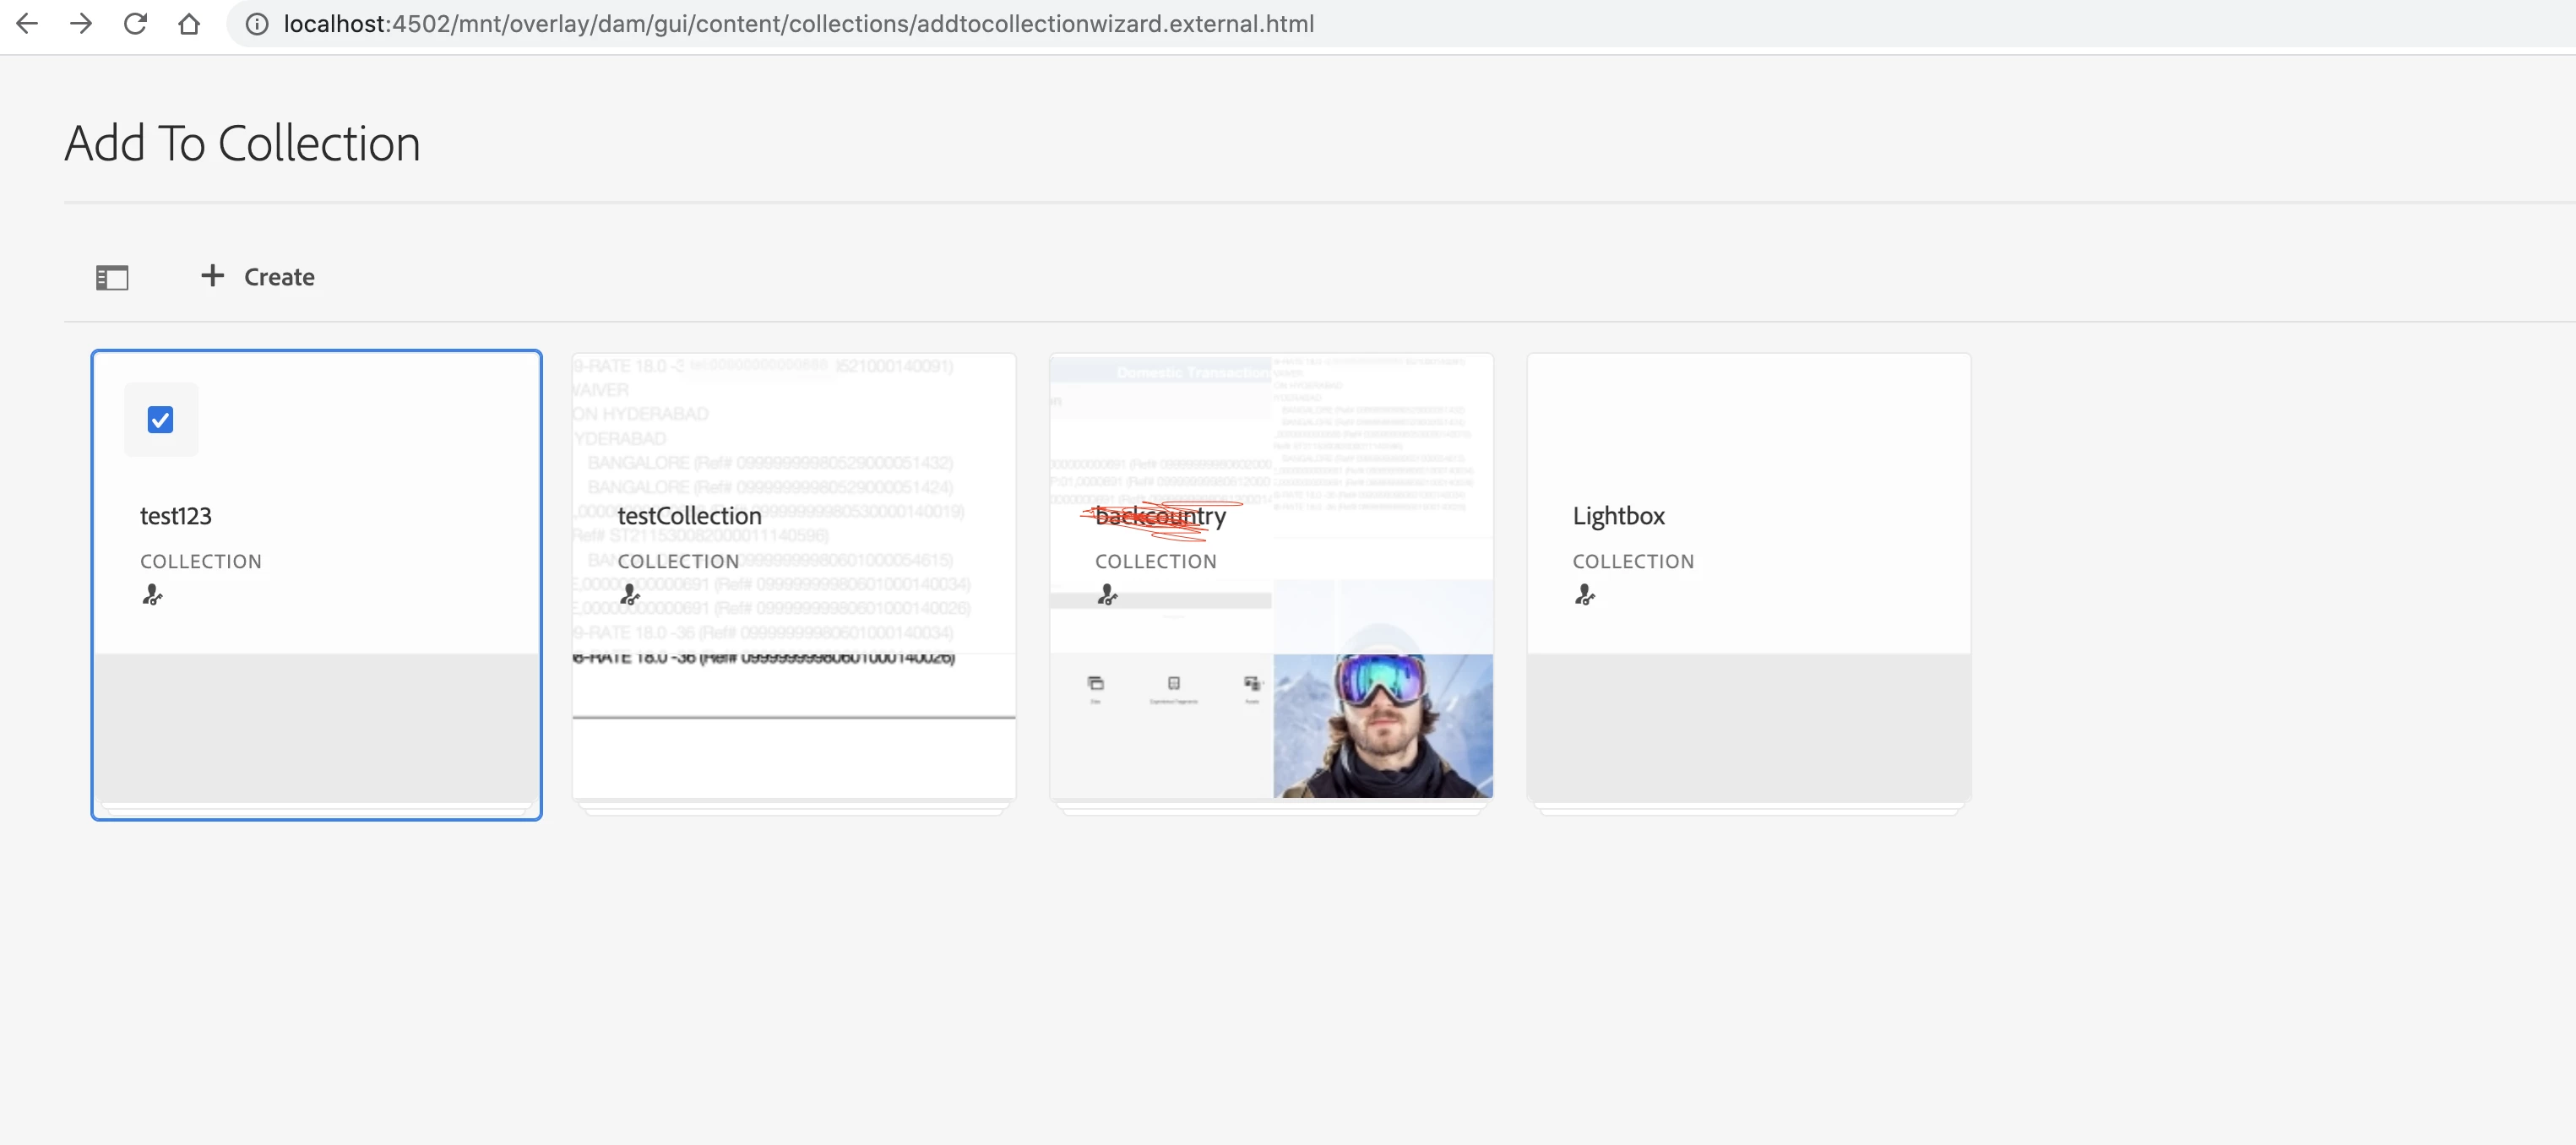Click the backcountry collection title
The width and height of the screenshot is (2576, 1145).
tap(1160, 516)
